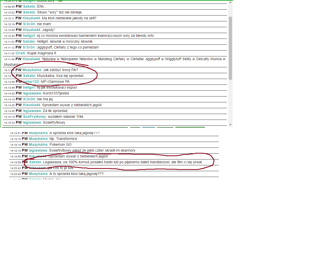325x260 pixels.
Task: Click Sakato's name in the słownik message
Action: tap(29, 42)
